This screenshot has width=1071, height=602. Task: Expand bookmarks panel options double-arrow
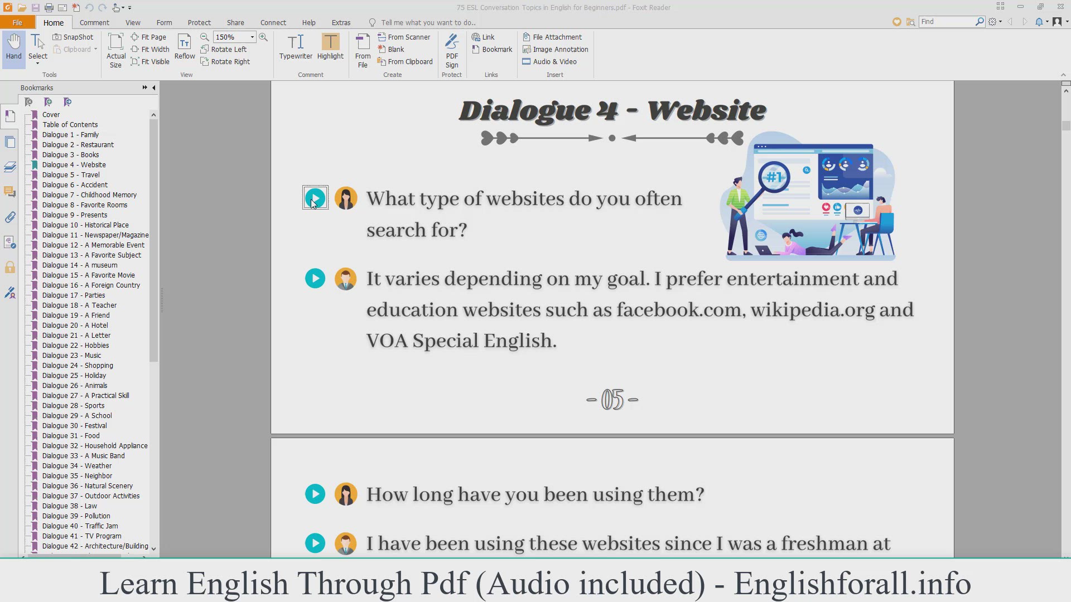(145, 88)
